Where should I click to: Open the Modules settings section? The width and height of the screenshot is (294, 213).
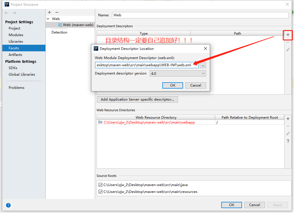pos(16,35)
